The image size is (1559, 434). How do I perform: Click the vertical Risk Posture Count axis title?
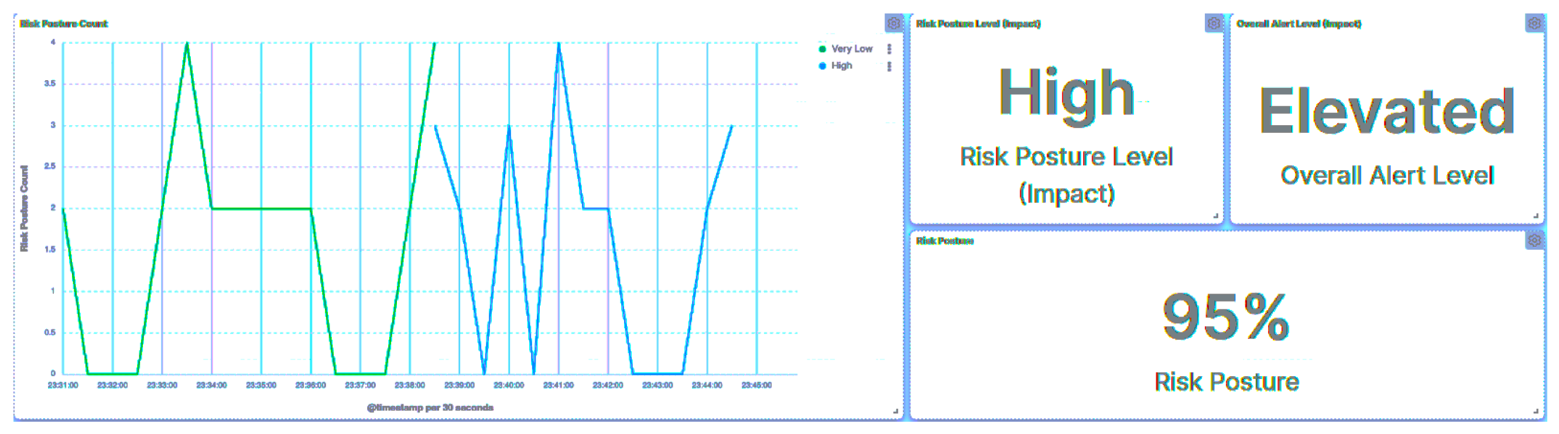(24, 209)
